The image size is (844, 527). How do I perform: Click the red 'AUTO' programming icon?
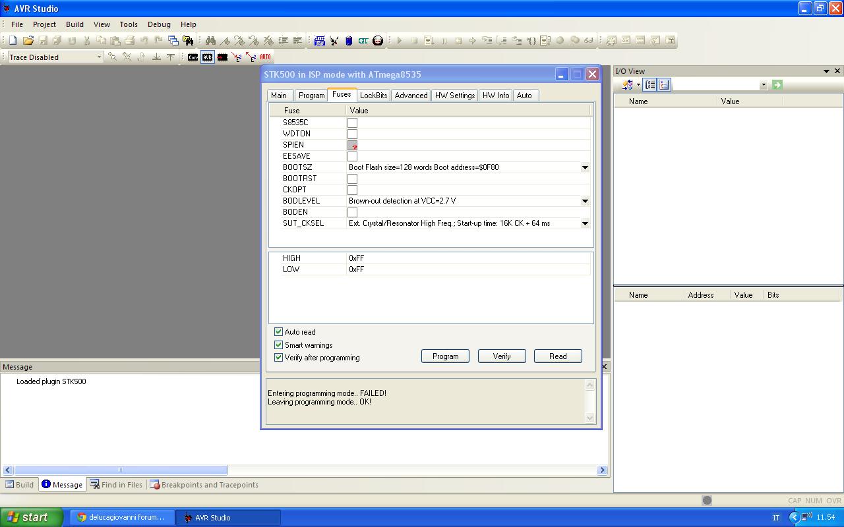(265, 57)
